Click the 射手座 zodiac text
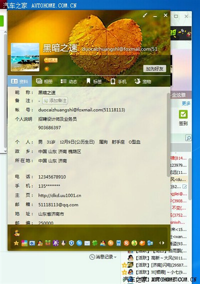Viewport: 200px width, 284px height. coord(118,142)
